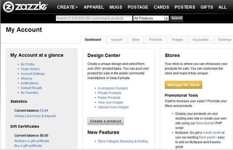Open the Products tab
Screen dimensions: 233x150
pyautogui.click(x=156, y=39)
